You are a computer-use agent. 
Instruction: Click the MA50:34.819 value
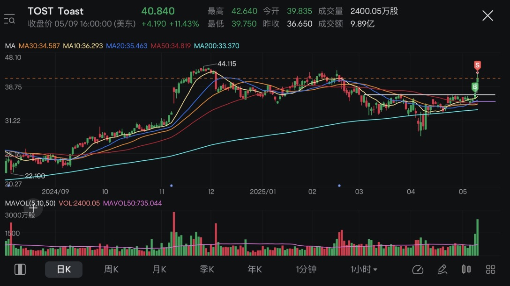coord(171,46)
